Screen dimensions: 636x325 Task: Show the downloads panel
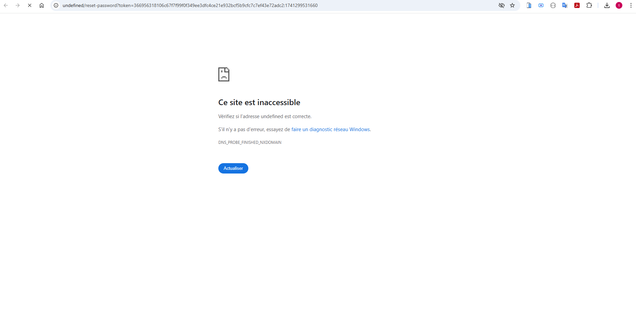607,5
